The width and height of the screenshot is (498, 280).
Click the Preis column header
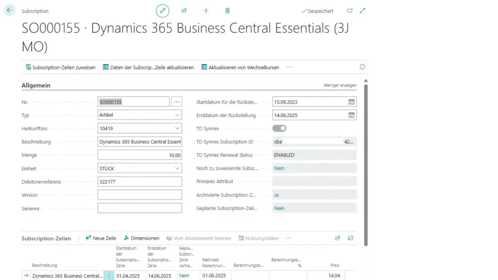(x=335, y=265)
